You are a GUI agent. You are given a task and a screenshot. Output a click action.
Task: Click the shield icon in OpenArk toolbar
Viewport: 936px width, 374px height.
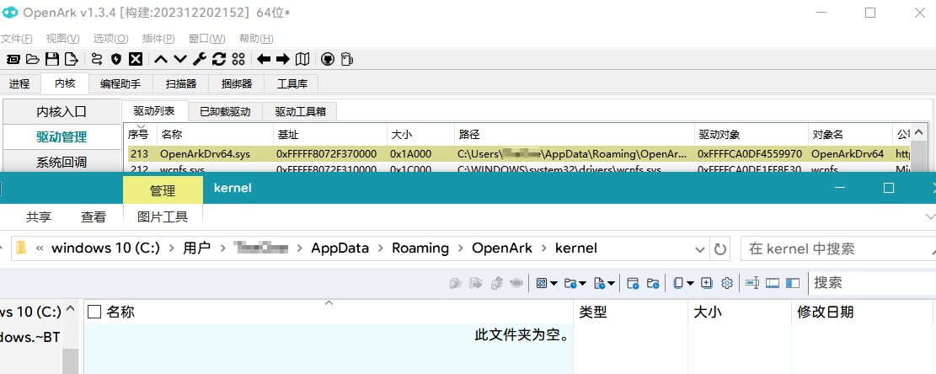coord(115,59)
